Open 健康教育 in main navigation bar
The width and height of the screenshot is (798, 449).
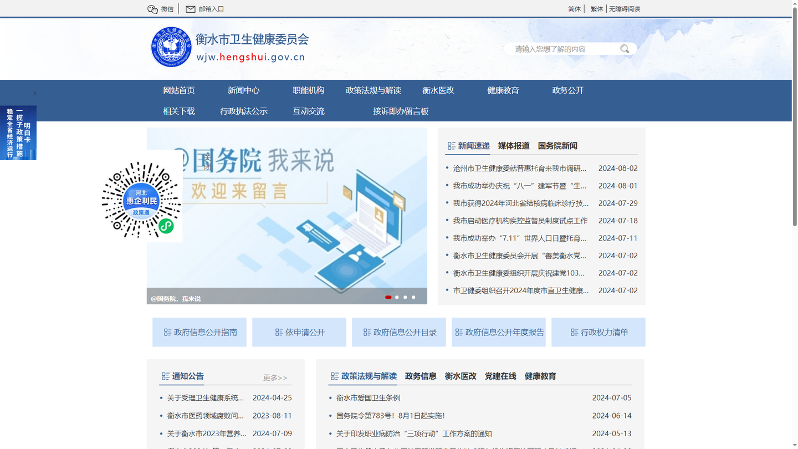click(x=503, y=90)
